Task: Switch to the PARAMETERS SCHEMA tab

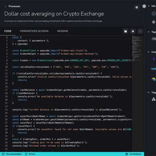Action: [x=34, y=31]
